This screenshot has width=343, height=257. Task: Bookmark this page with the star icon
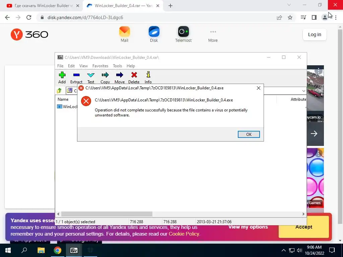tap(290, 17)
